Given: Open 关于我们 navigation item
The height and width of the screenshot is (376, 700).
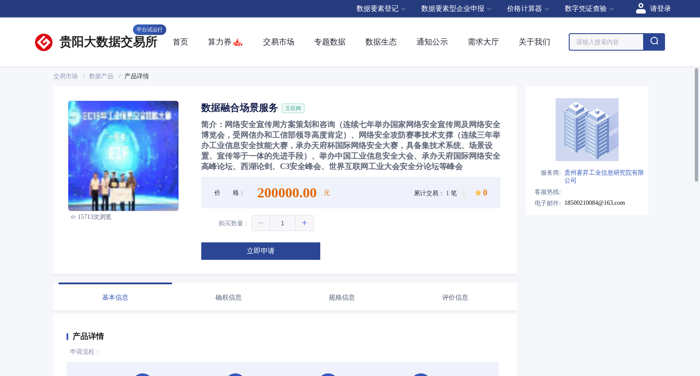Looking at the screenshot, I should 535,42.
